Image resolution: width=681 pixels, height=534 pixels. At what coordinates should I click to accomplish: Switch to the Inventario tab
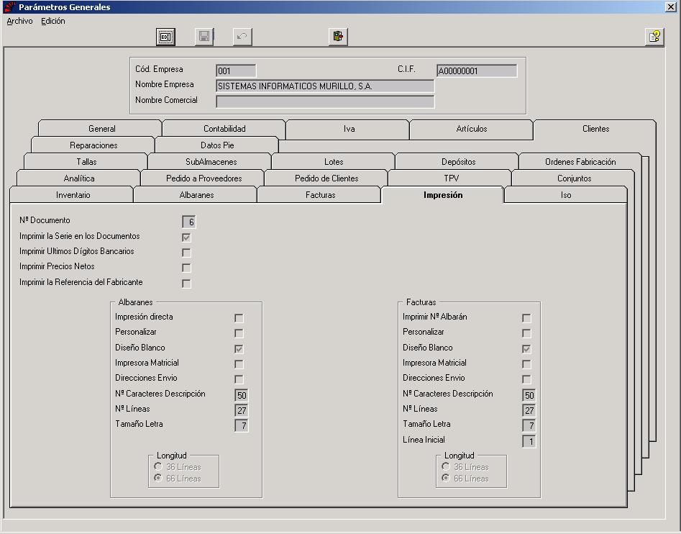(72, 194)
